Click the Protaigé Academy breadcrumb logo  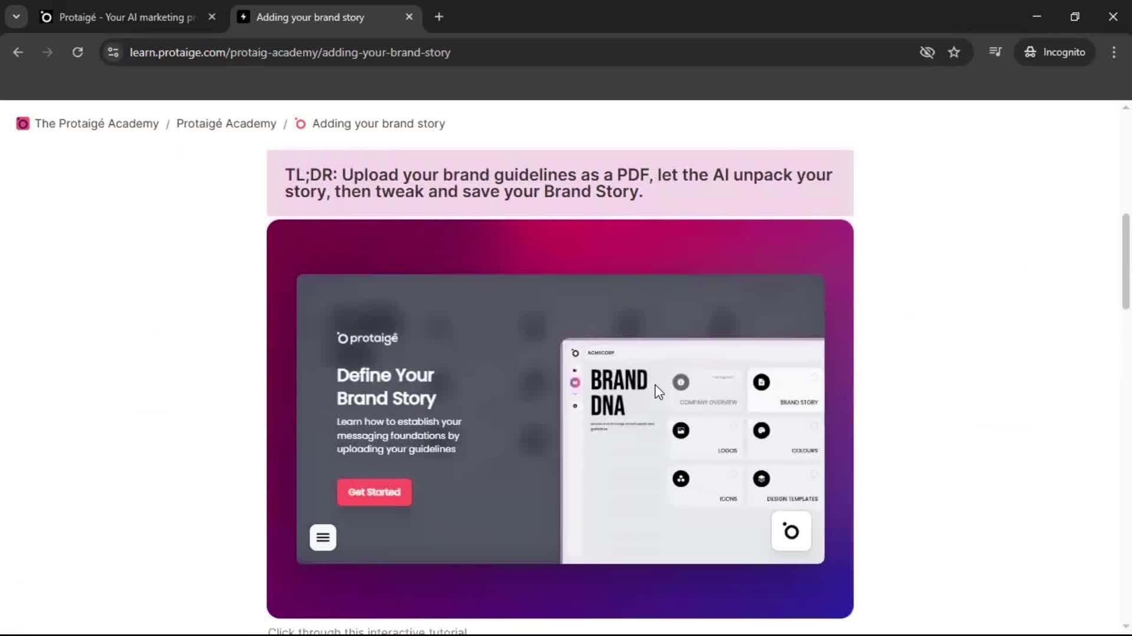click(x=22, y=124)
